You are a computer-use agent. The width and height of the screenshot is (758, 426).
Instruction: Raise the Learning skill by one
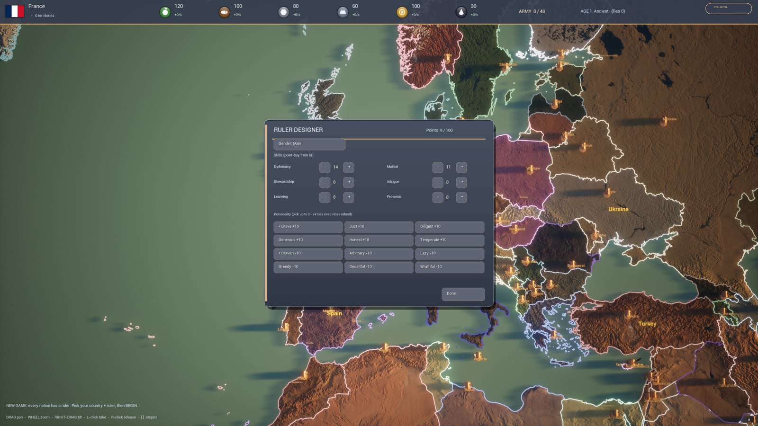coord(349,197)
